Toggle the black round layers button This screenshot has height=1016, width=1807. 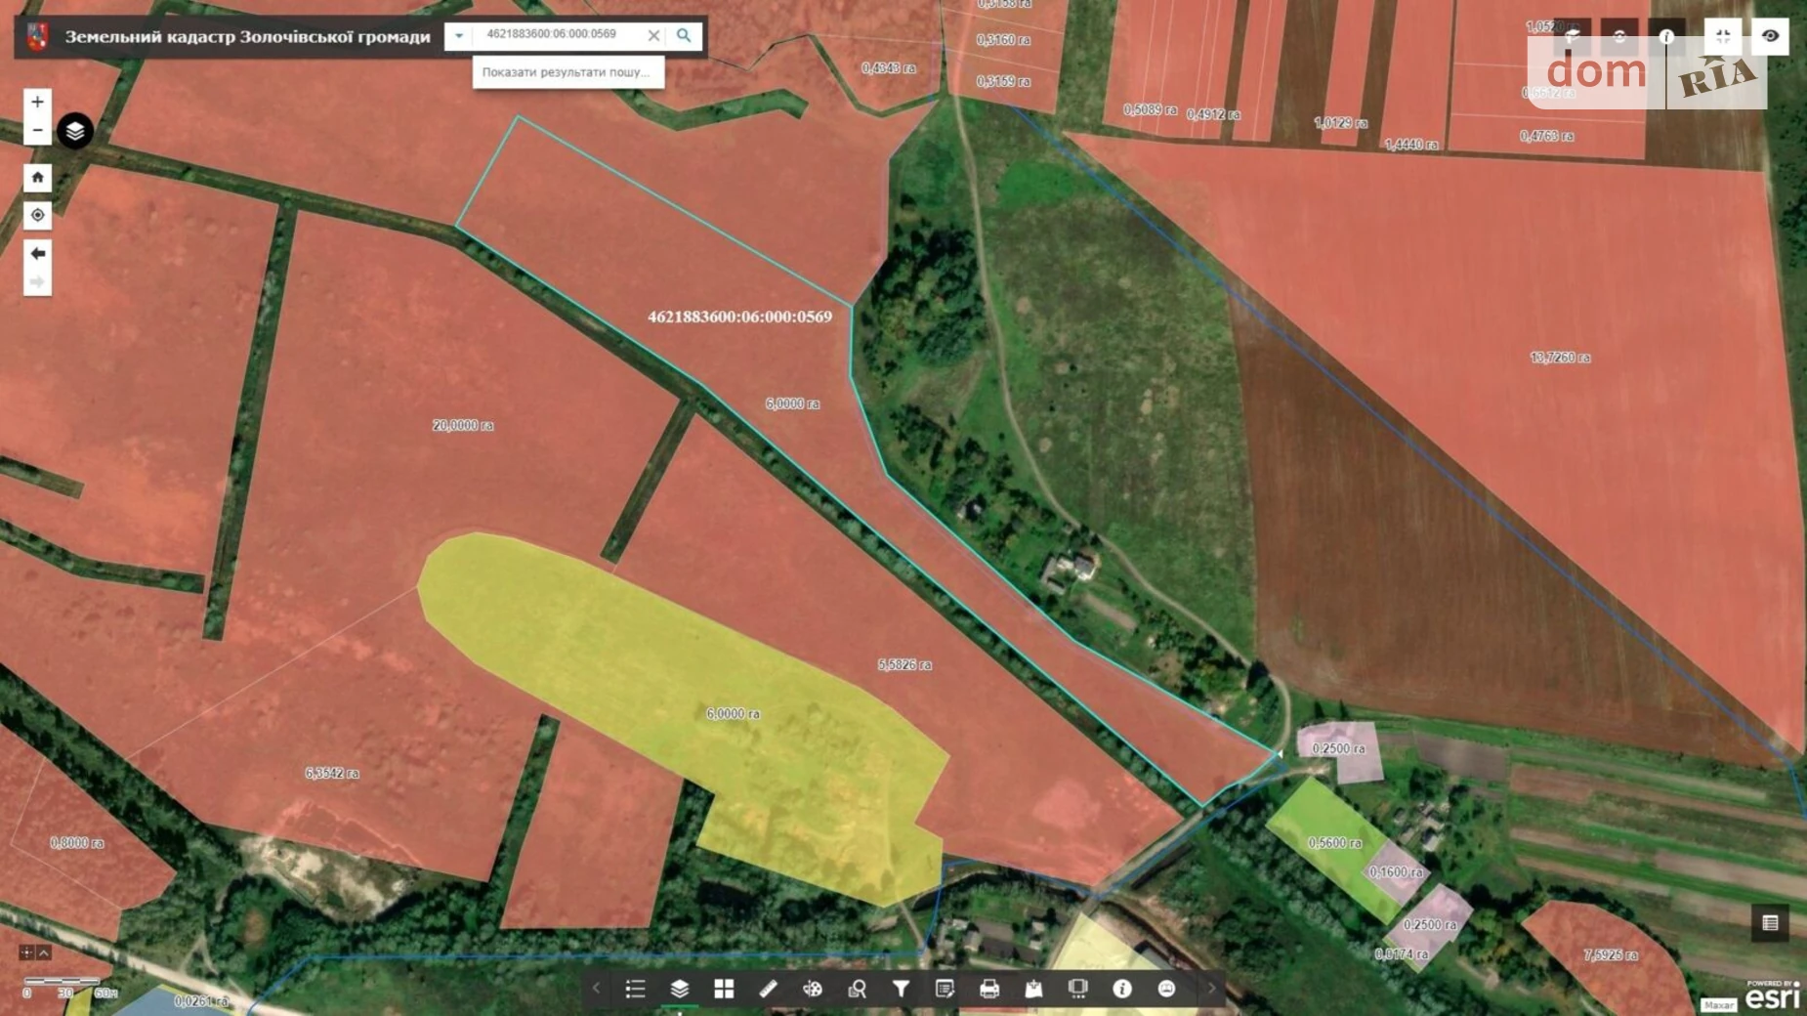point(75,131)
